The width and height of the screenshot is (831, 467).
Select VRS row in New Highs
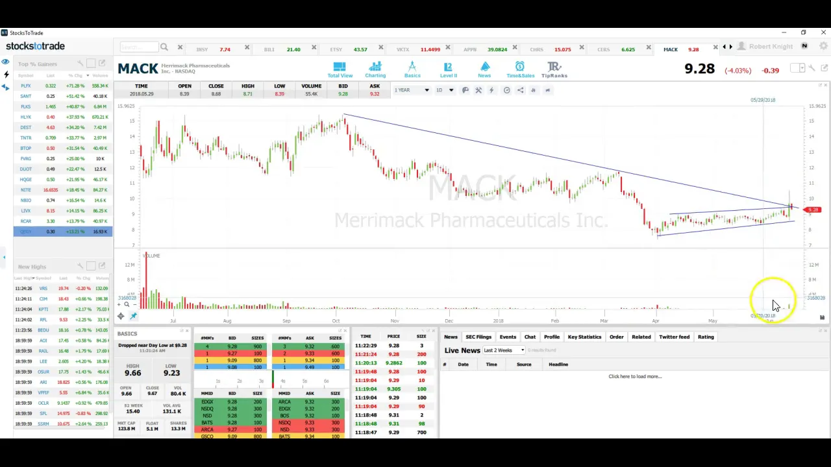click(63, 289)
